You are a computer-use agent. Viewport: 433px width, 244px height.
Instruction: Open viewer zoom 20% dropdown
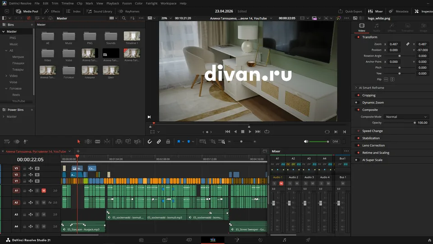coord(166,18)
